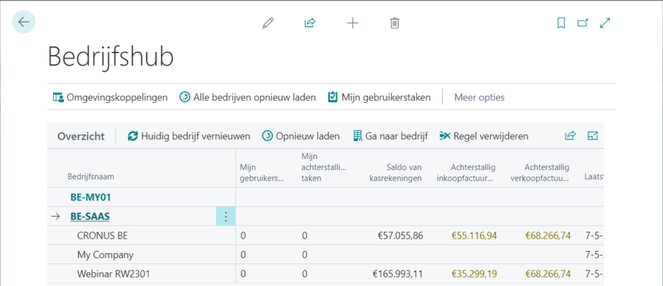The height and width of the screenshot is (286, 663).
Task: Click the bookmark icon
Action: (x=561, y=23)
